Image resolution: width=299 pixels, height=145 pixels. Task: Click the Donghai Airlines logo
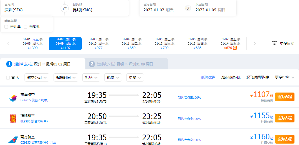pos(13,98)
